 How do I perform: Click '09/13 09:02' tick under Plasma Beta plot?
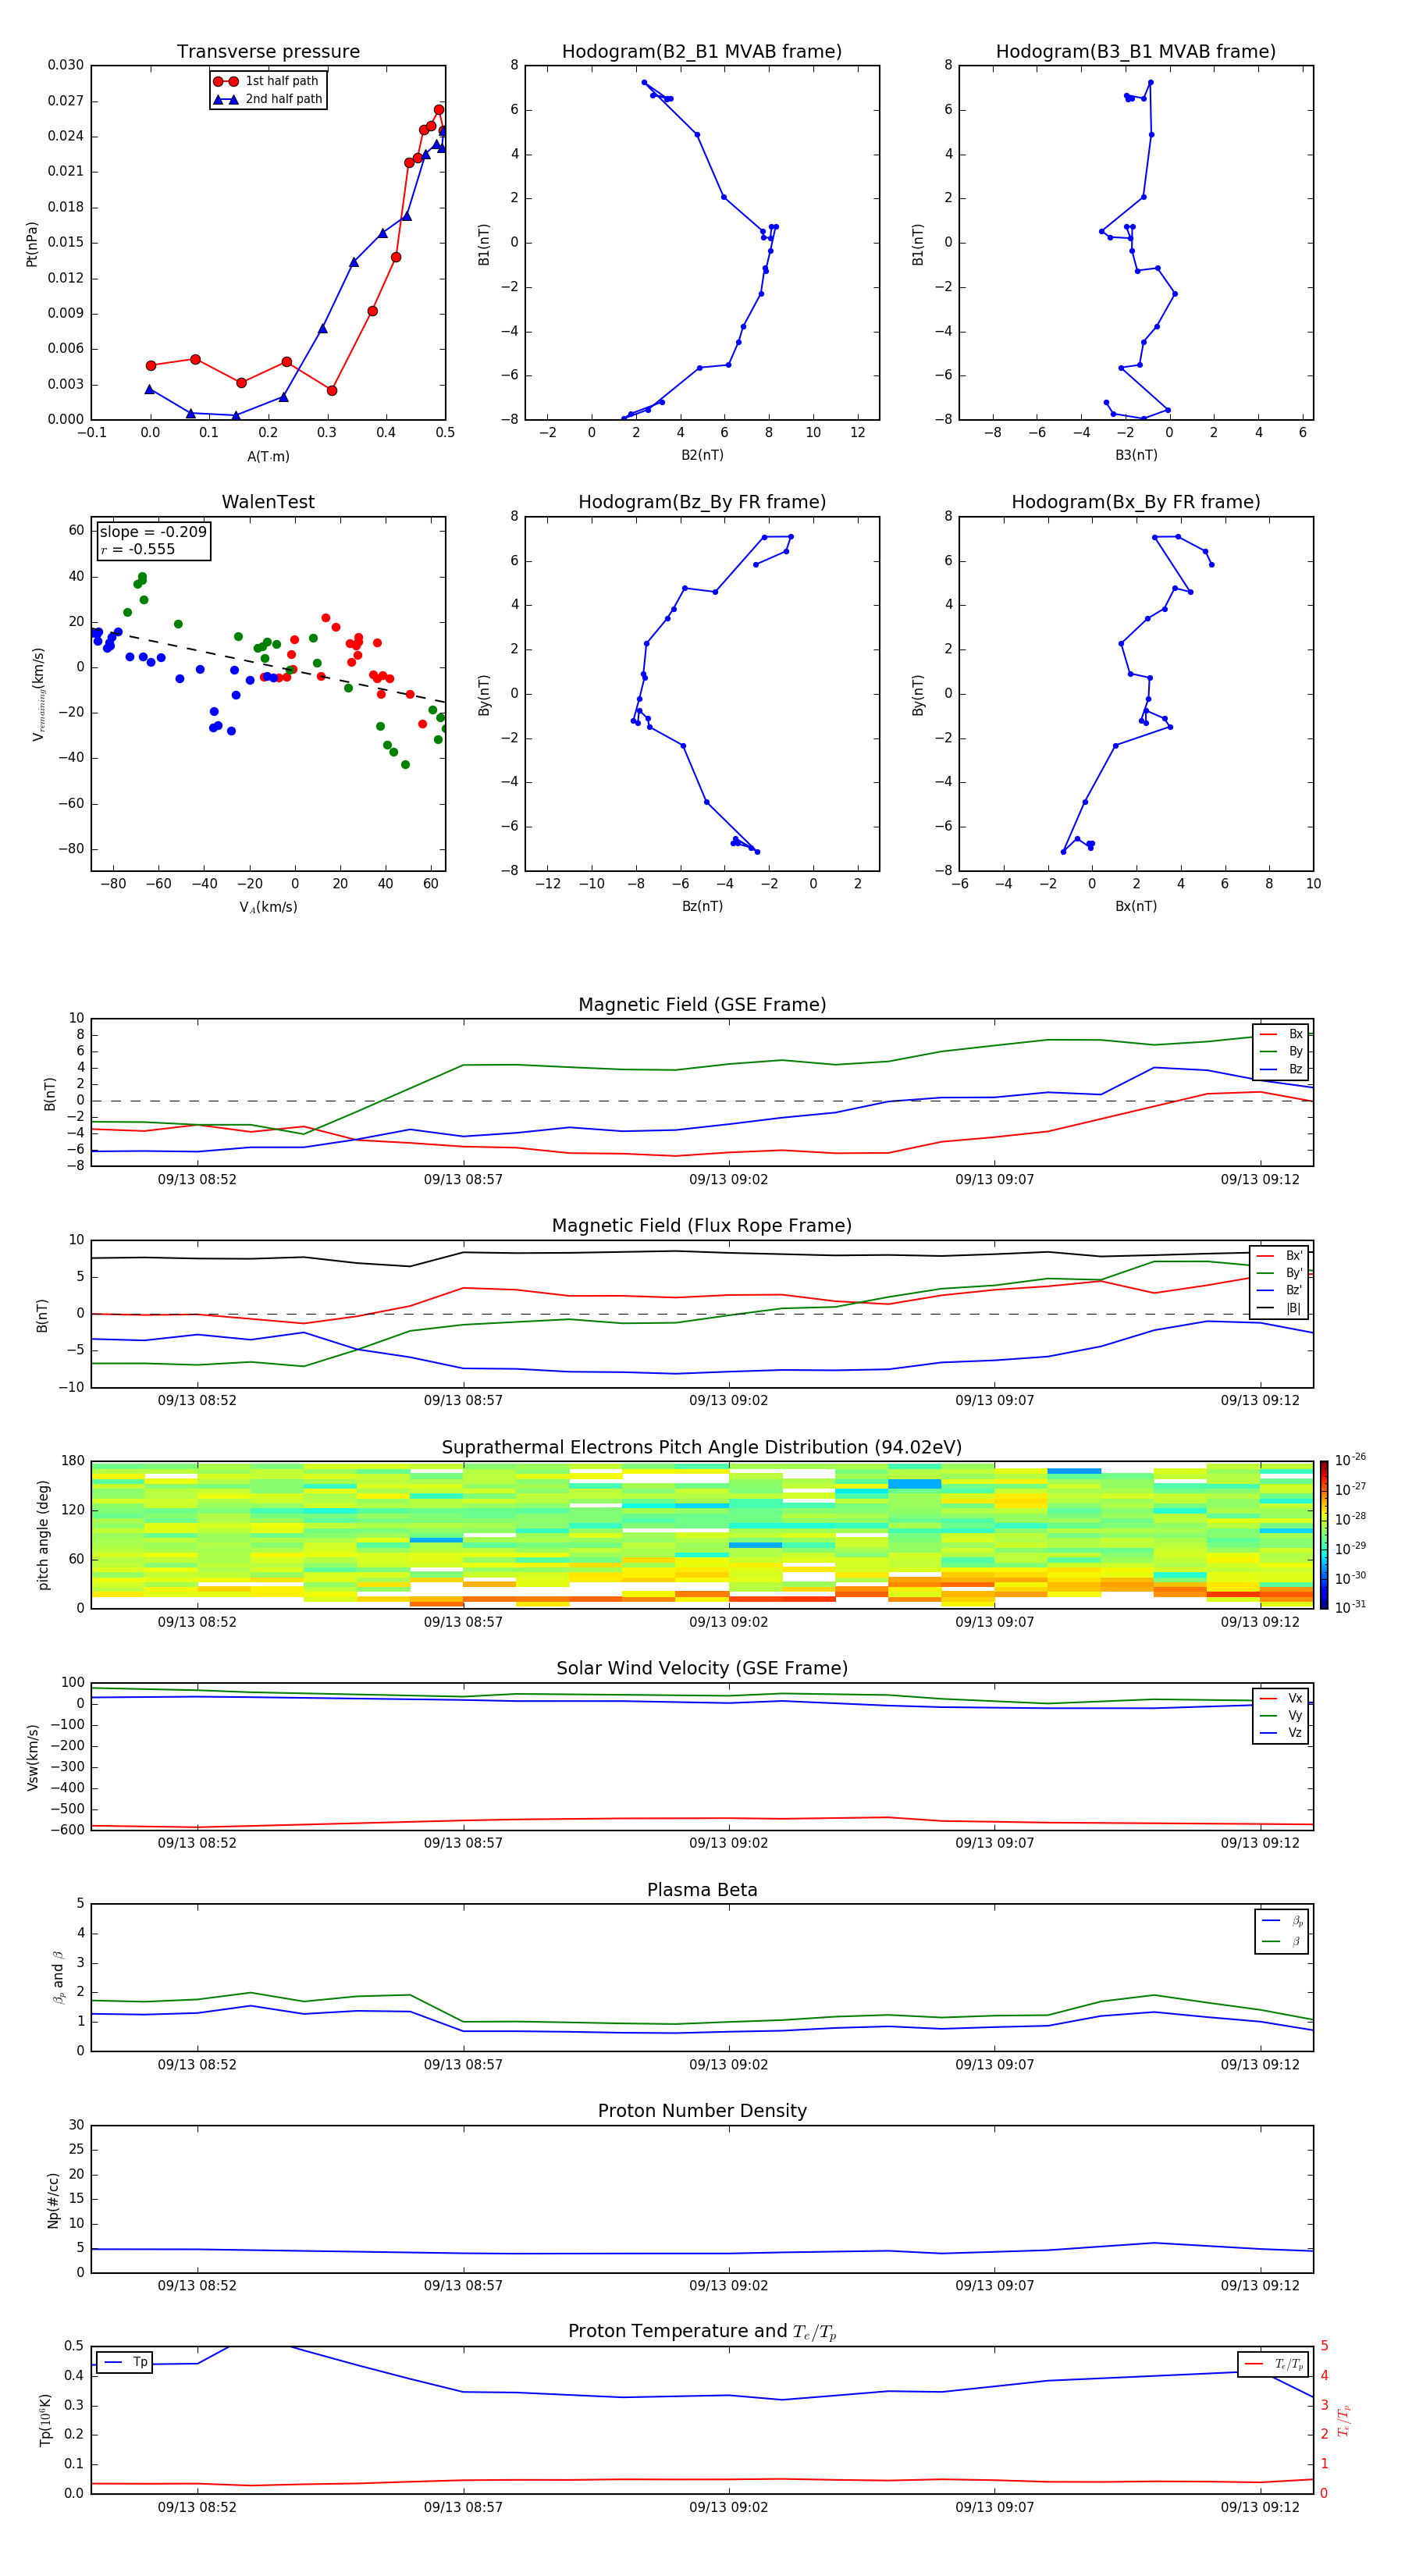coord(728,2065)
